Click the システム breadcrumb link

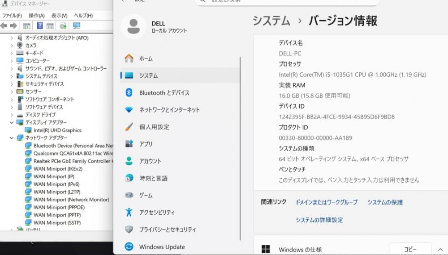[271, 21]
